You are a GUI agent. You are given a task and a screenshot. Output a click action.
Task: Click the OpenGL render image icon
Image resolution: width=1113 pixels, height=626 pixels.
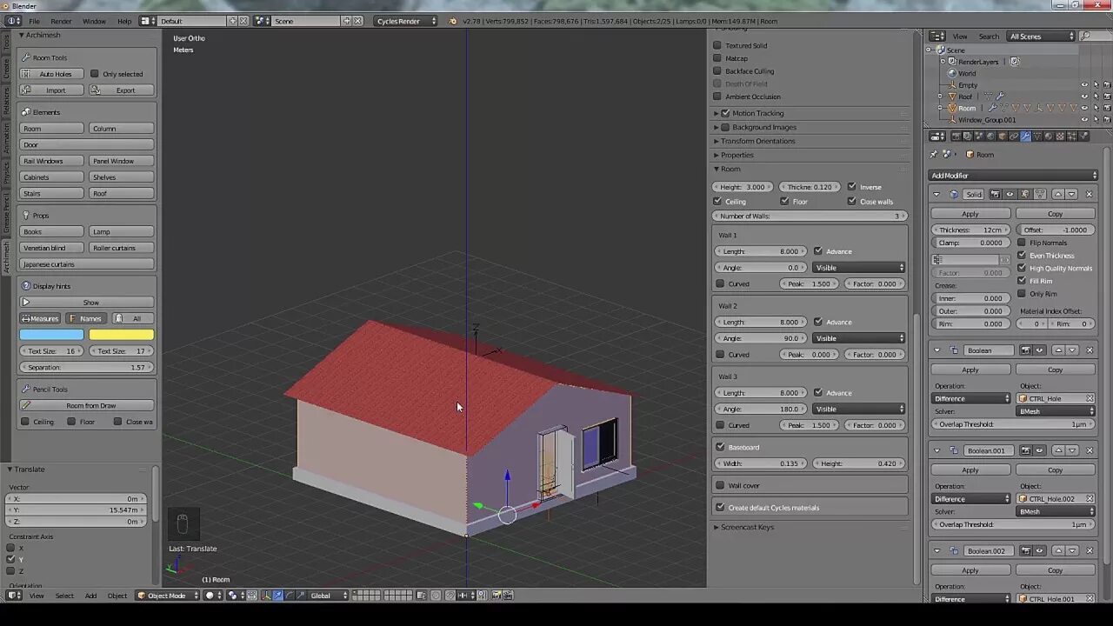[497, 596]
